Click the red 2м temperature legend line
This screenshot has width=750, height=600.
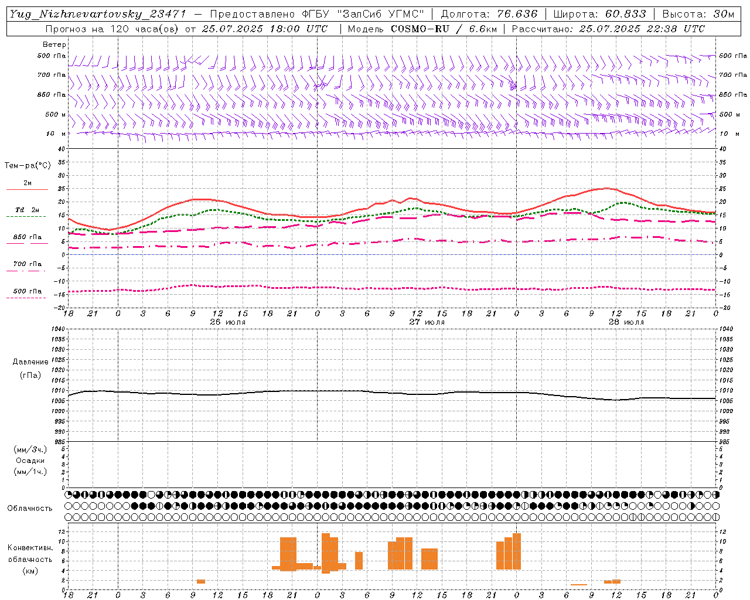[x=27, y=190]
